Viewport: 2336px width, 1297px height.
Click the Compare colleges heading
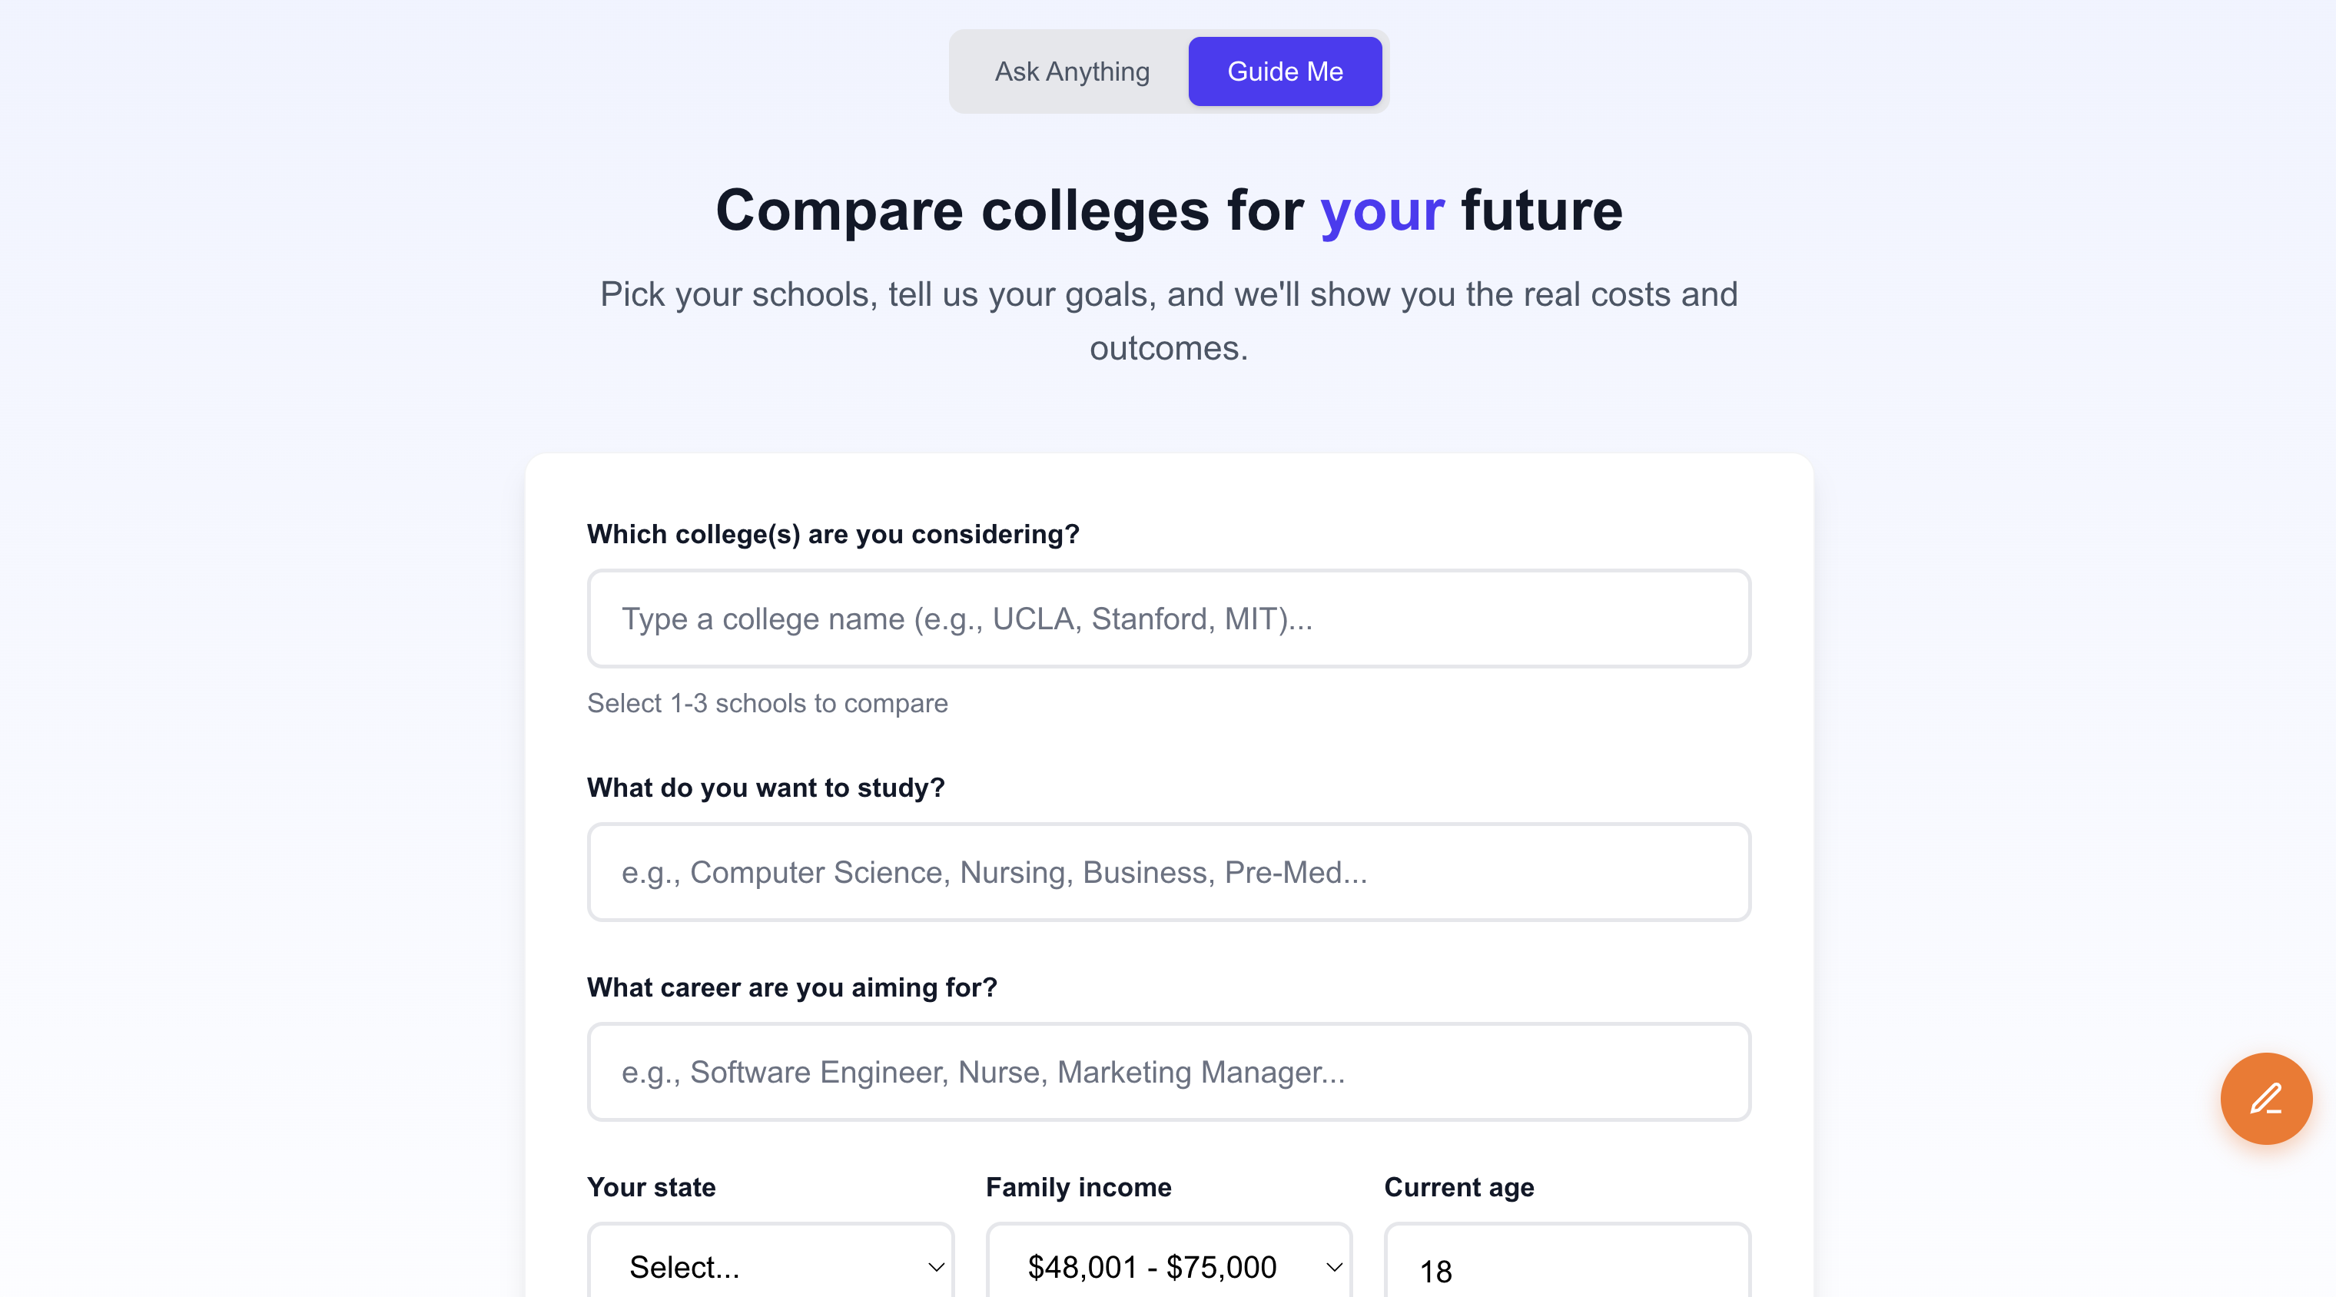point(1168,211)
